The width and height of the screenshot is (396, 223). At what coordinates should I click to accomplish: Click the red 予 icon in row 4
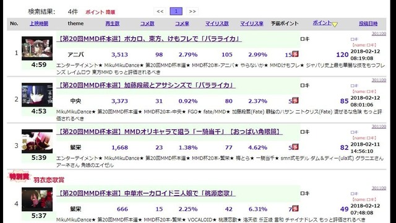pyautogui.click(x=295, y=208)
